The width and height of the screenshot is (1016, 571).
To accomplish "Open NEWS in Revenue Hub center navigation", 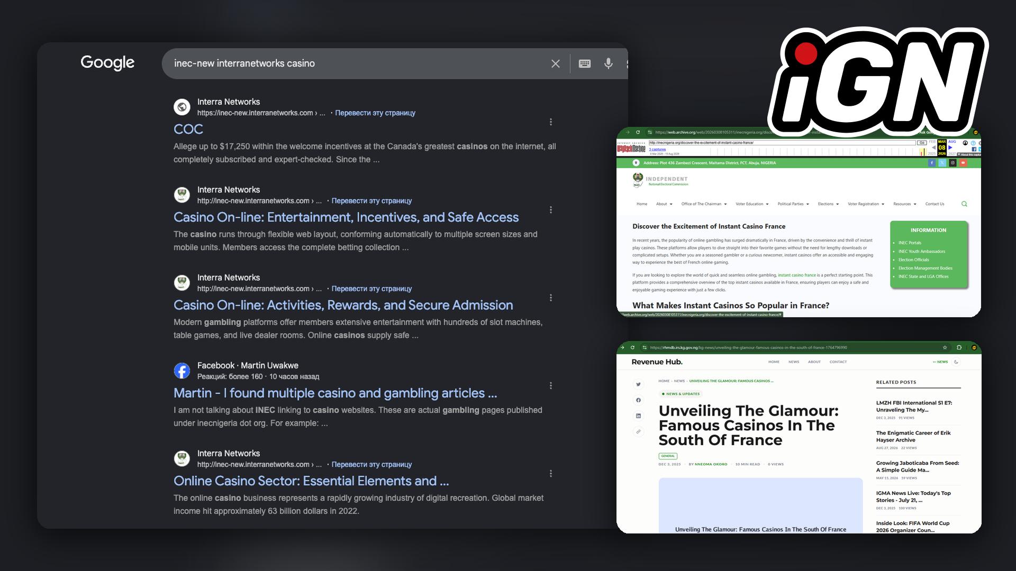I will coord(794,362).
